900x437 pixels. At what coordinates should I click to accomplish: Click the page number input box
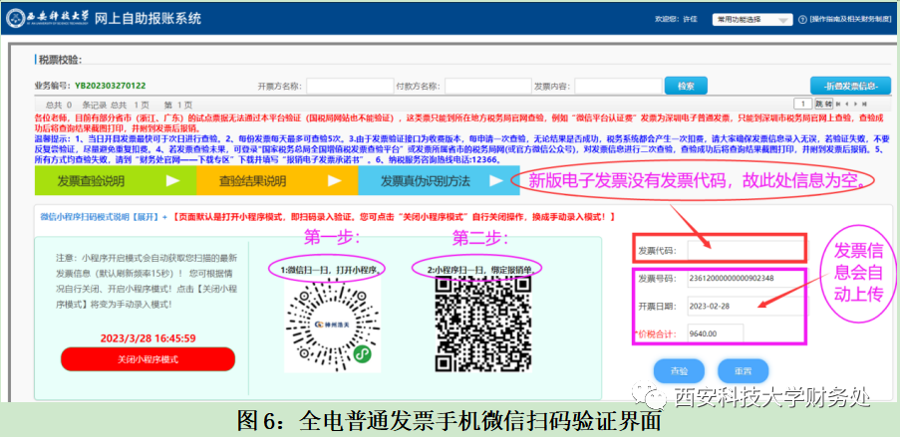pos(803,104)
